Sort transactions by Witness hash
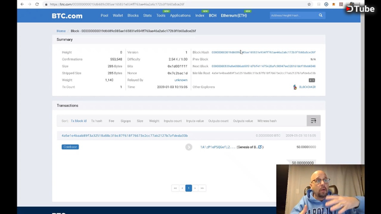 tap(267, 121)
